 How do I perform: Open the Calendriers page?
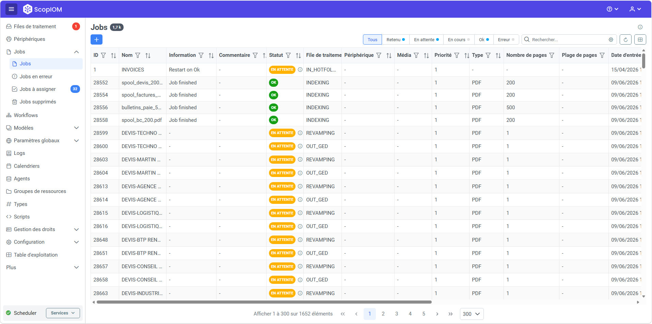pos(43,166)
